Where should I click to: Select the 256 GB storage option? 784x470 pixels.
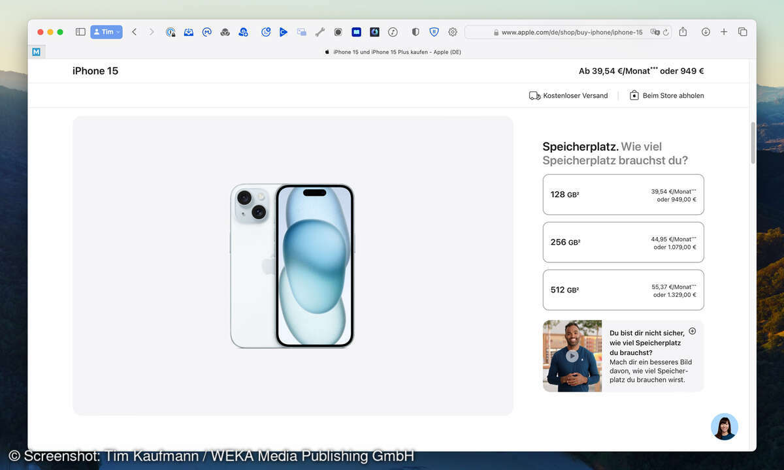pyautogui.click(x=623, y=242)
